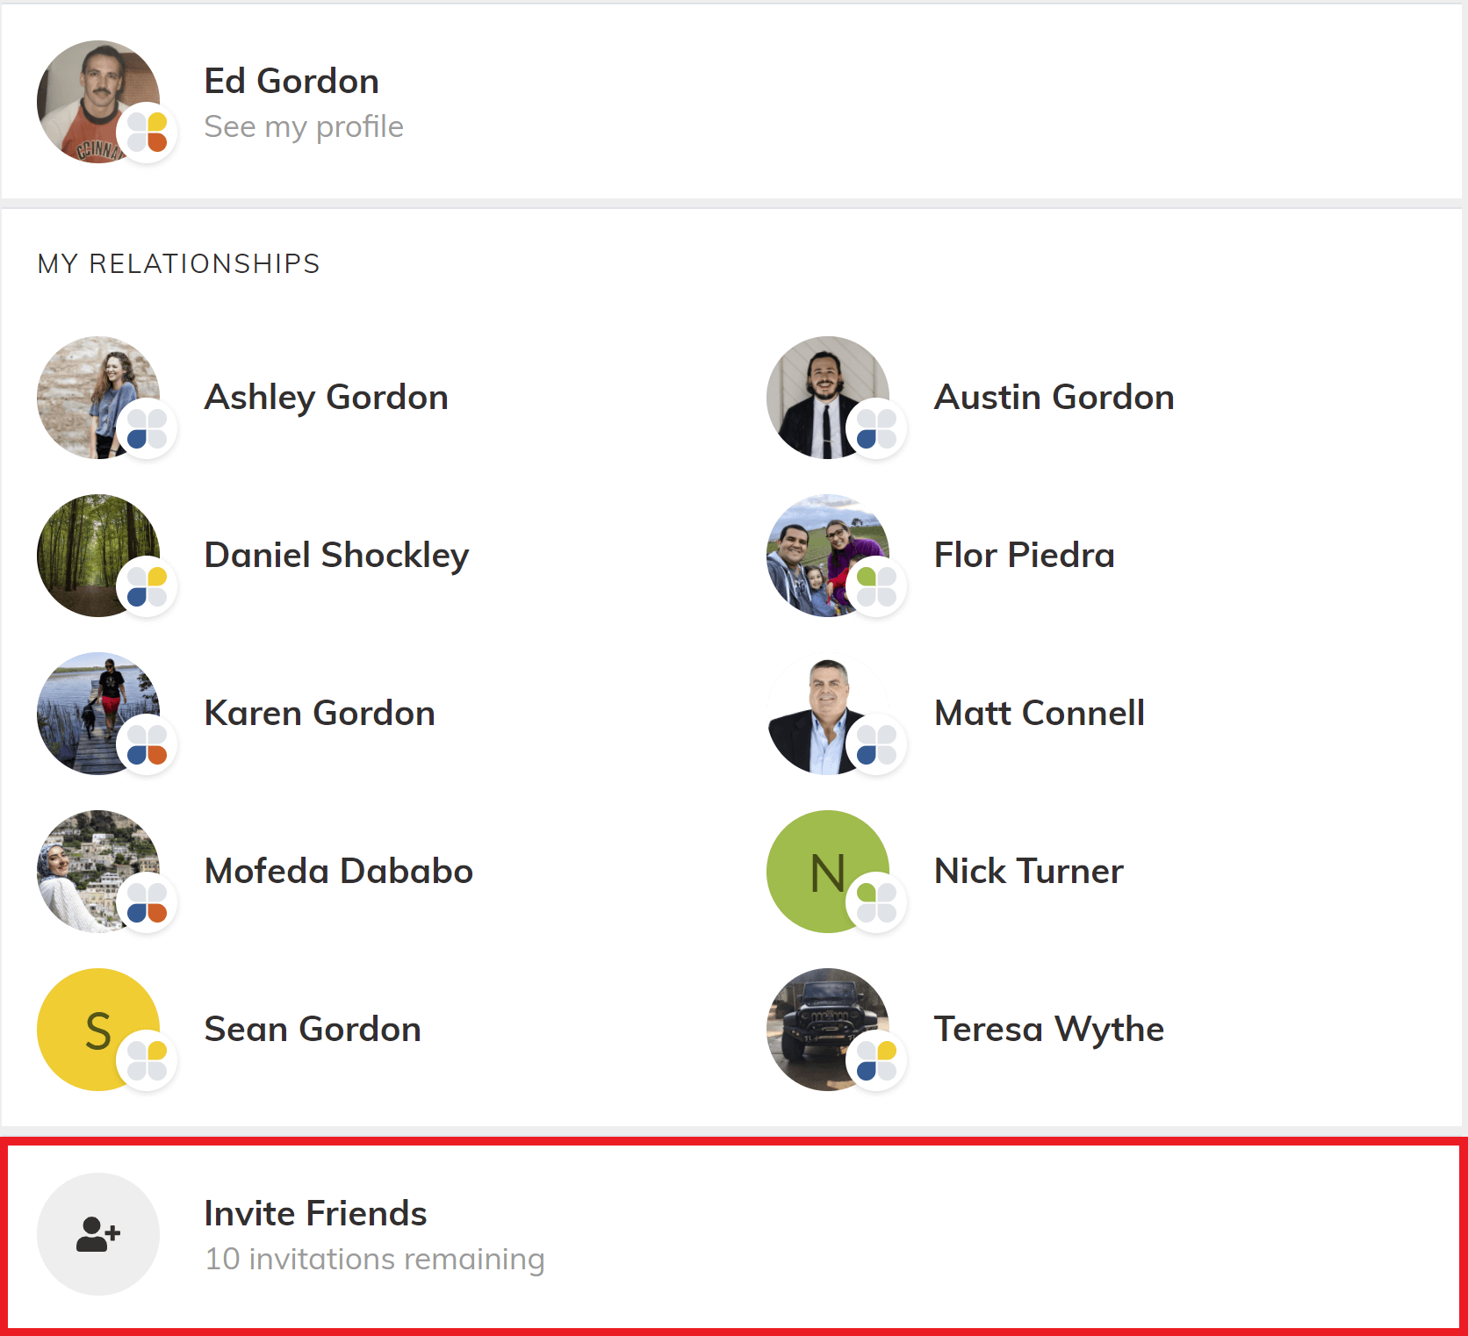Click the 10 invitations remaining text

[374, 1260]
